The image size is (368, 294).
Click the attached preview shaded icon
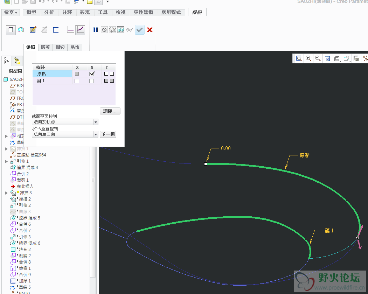pyautogui.click(x=120, y=30)
